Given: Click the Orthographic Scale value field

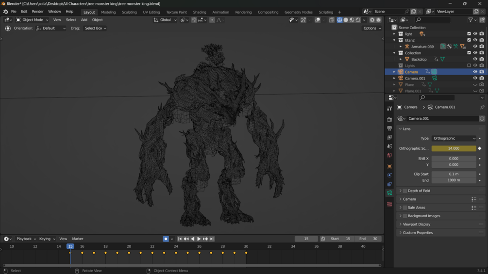Looking at the screenshot, I should pyautogui.click(x=454, y=148).
